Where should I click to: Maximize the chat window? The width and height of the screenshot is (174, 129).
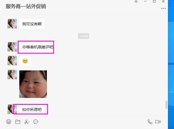[x=154, y=1]
